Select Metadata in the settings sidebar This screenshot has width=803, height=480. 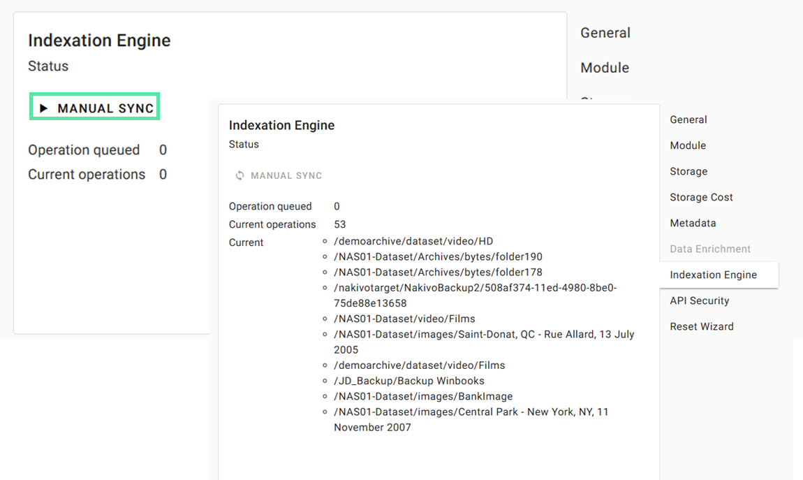click(x=693, y=223)
